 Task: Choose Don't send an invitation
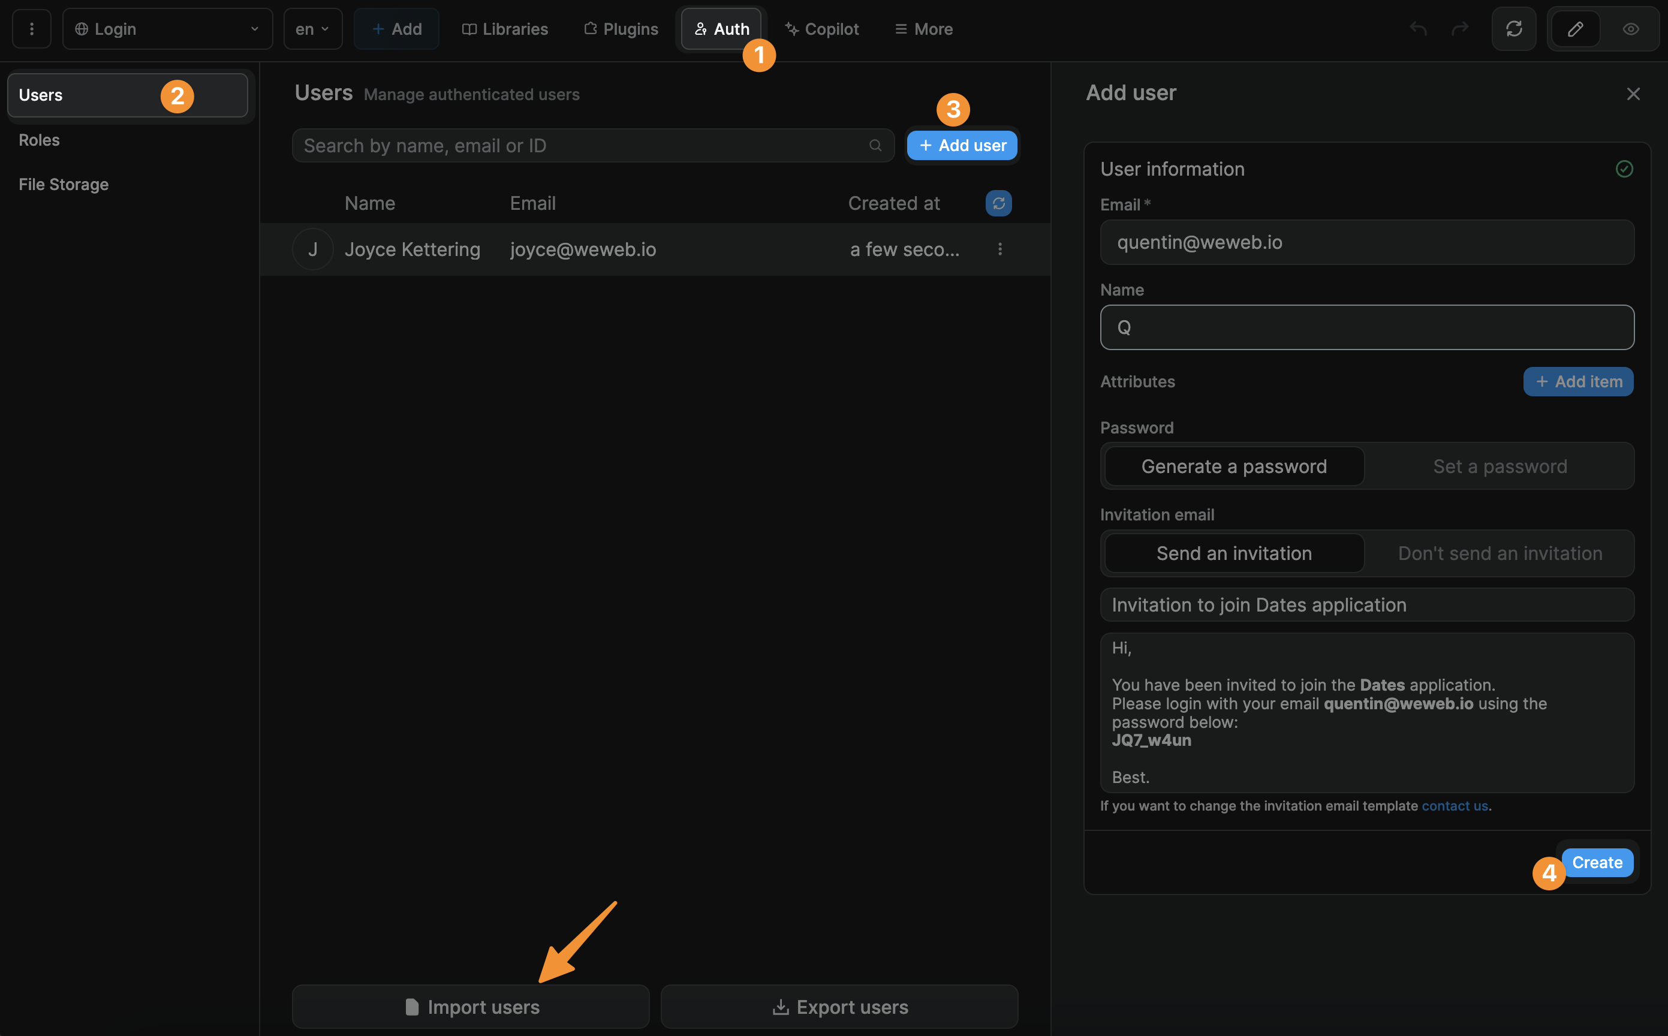point(1500,553)
